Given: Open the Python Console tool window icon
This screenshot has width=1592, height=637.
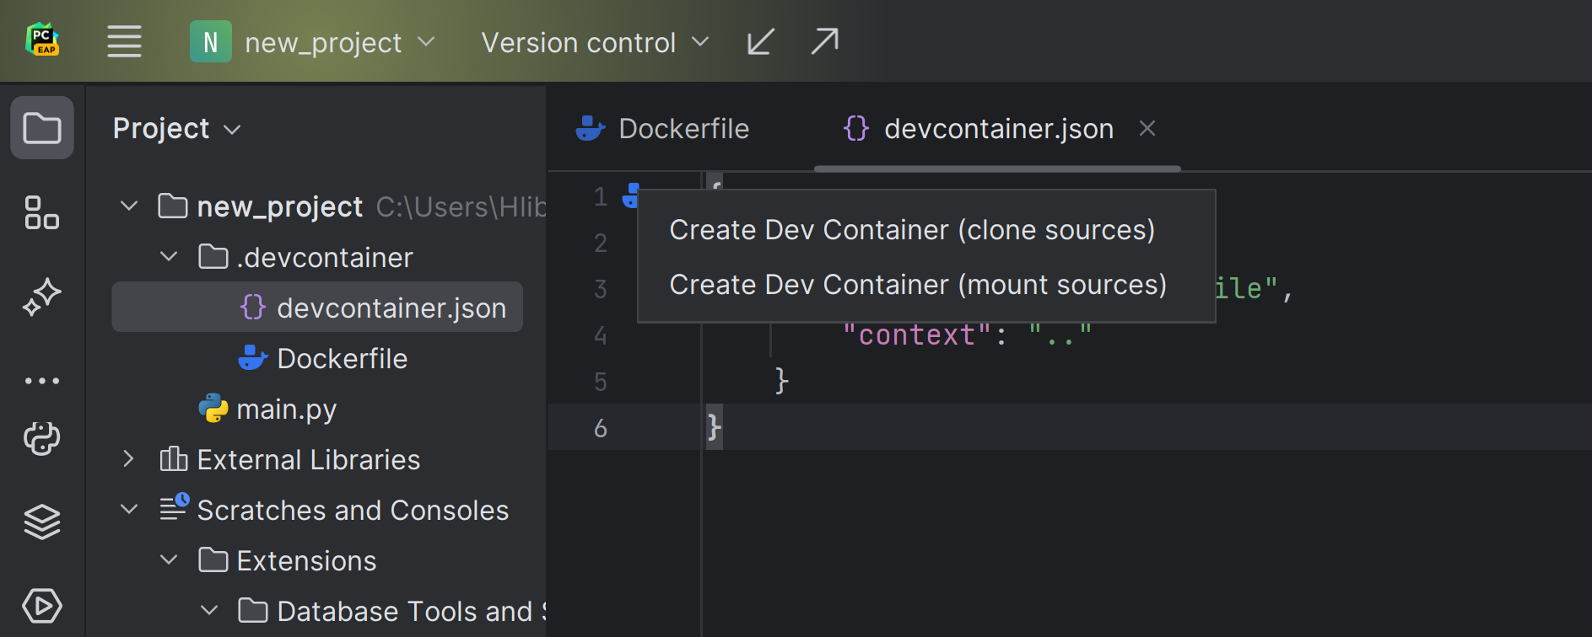Looking at the screenshot, I should [42, 438].
